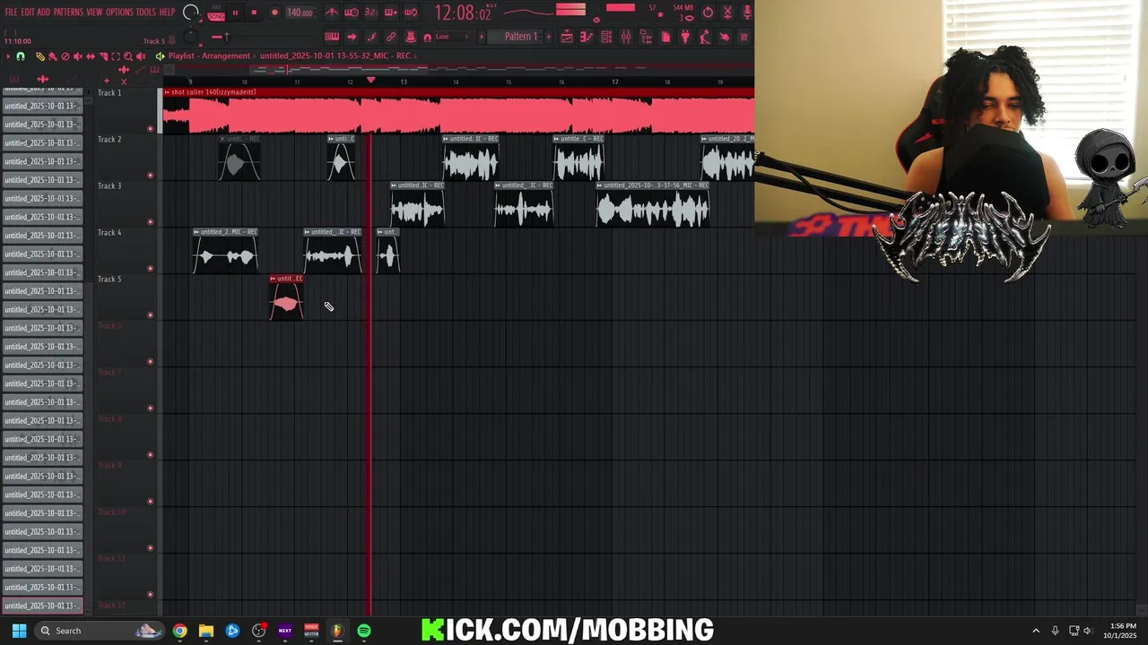Open the HELP menu
This screenshot has width=1148, height=645.
pos(167,12)
